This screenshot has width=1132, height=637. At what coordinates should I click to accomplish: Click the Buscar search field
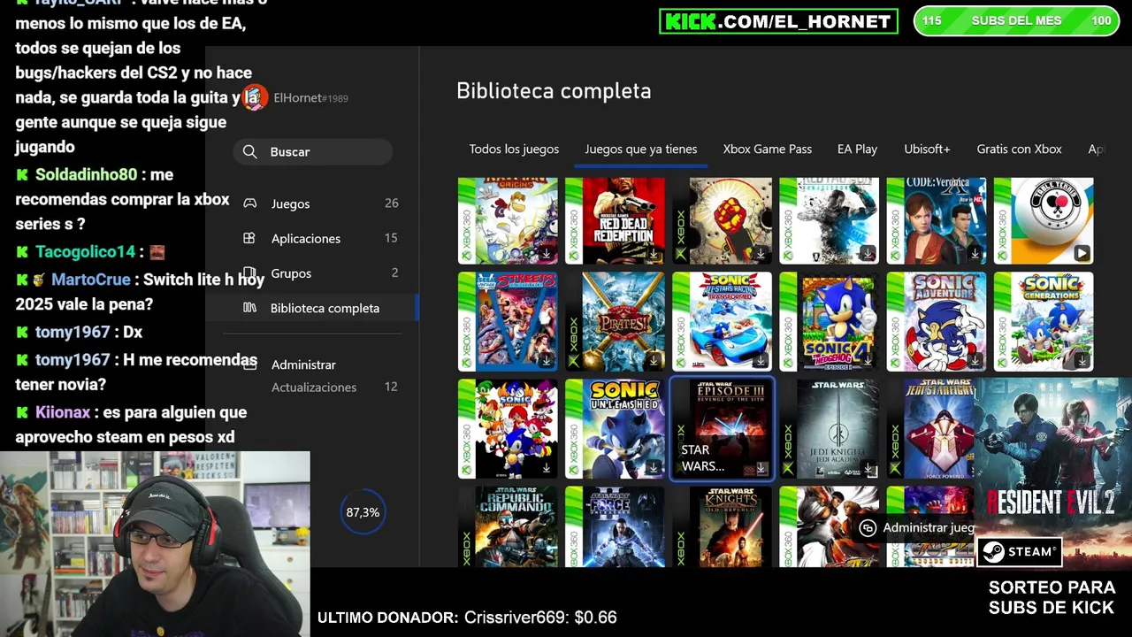[x=313, y=152]
